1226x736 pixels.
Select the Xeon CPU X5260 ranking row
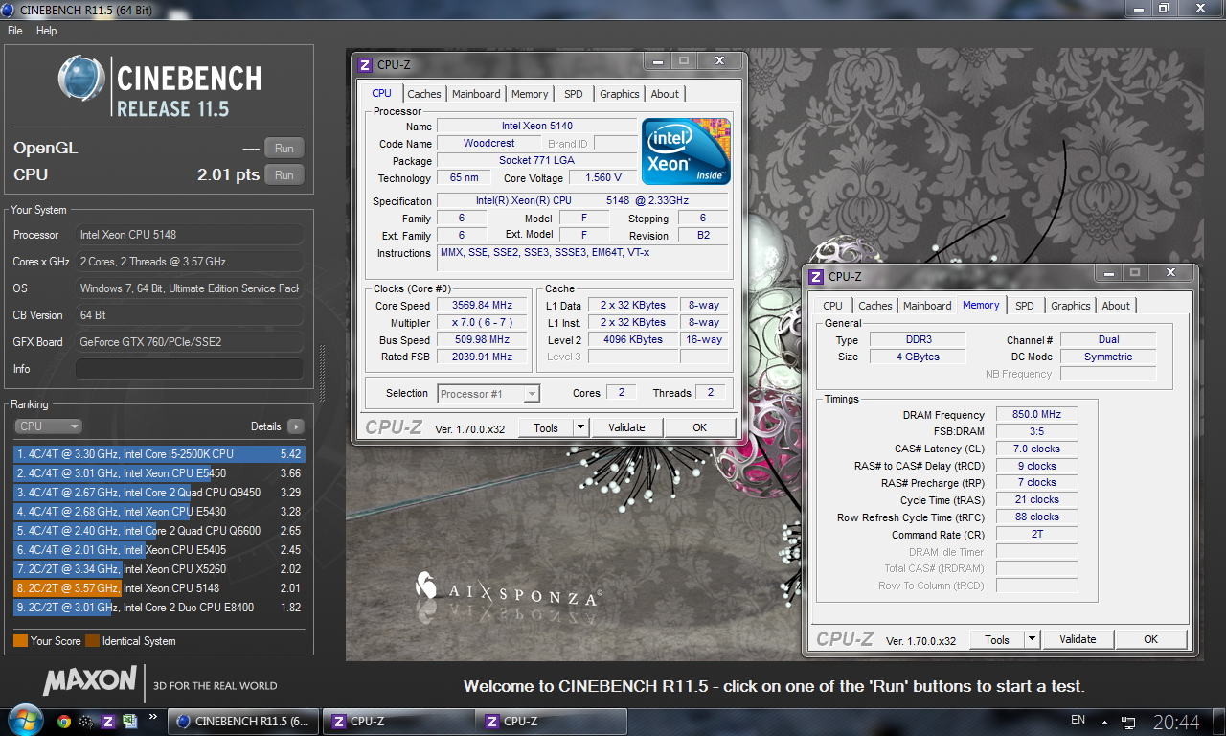(159, 569)
